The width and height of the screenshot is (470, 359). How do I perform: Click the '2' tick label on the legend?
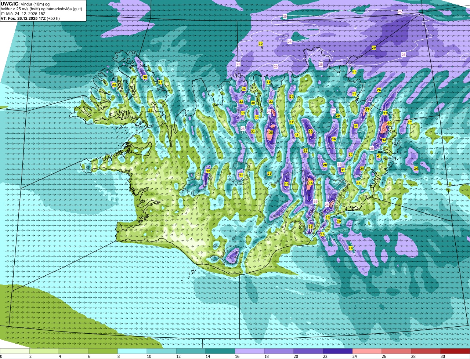(30, 356)
